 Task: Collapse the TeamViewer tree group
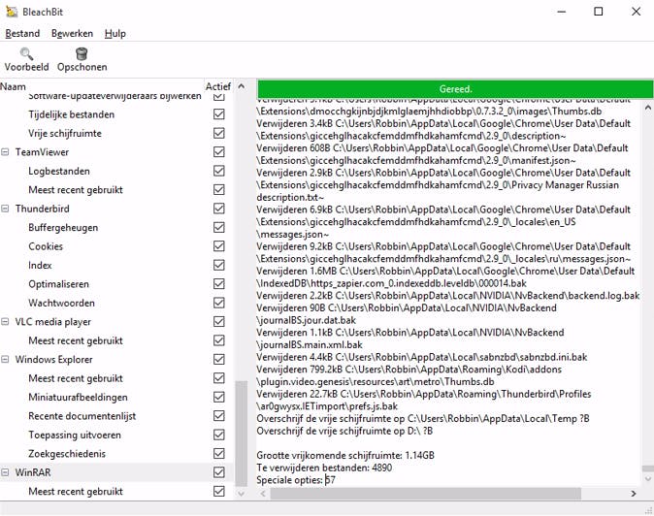pos(5,151)
